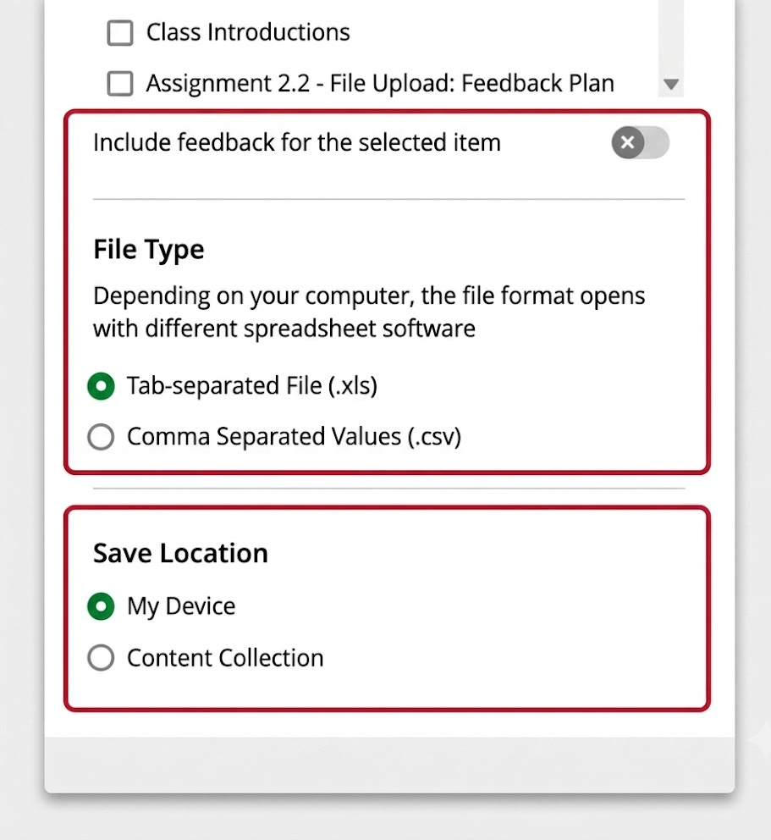Choose the Content Collection radio button
771x840 pixels.
point(101,657)
